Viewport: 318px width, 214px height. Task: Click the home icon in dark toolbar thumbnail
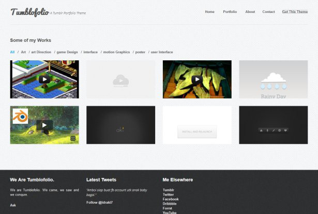261,130
